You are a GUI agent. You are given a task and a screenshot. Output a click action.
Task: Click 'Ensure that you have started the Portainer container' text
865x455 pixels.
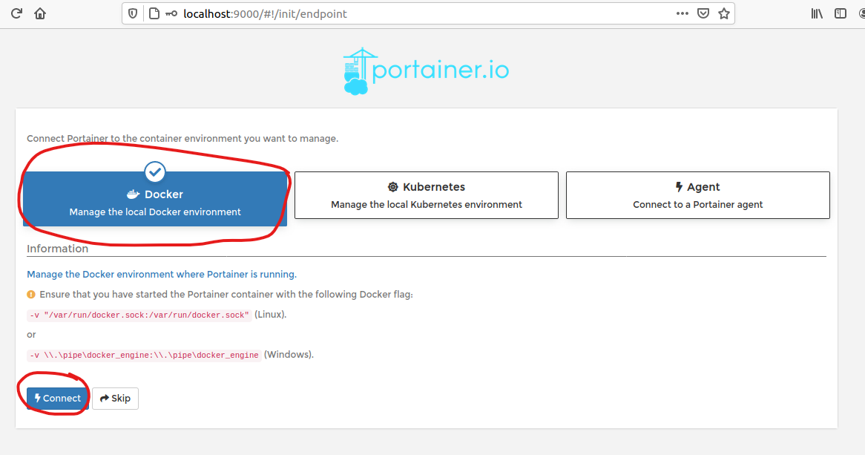(x=226, y=295)
